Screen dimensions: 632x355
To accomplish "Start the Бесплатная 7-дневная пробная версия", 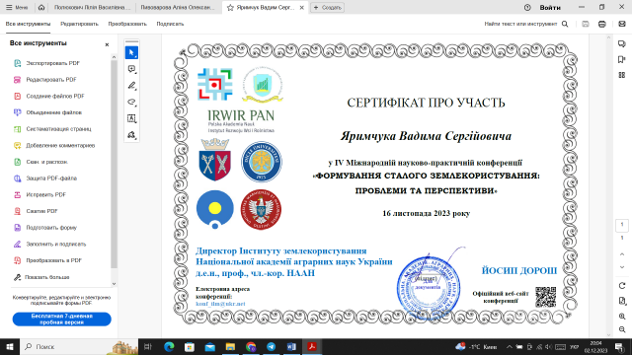I will point(61,319).
